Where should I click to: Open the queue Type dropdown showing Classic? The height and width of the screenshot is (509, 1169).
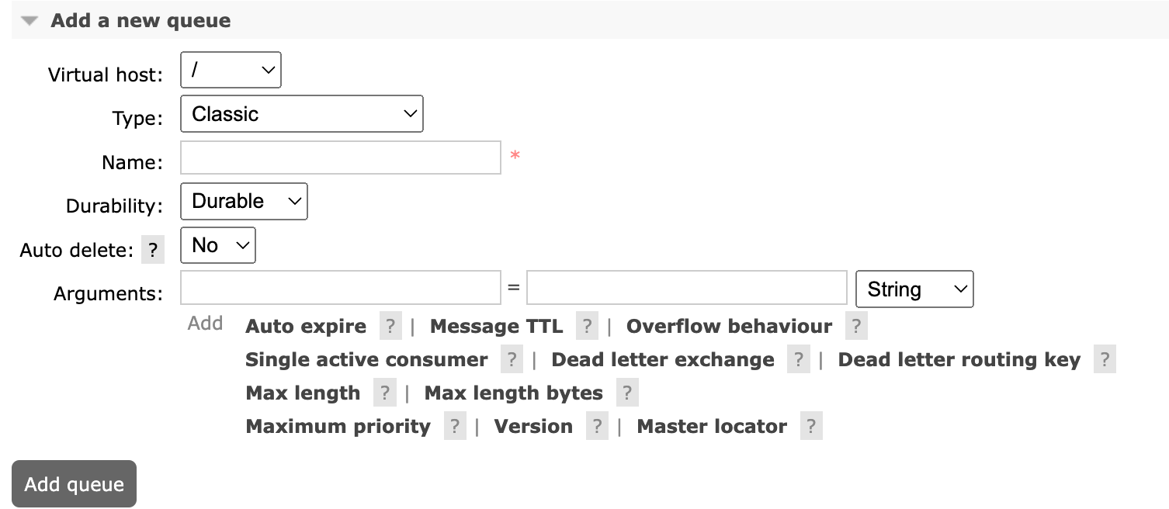coord(302,114)
